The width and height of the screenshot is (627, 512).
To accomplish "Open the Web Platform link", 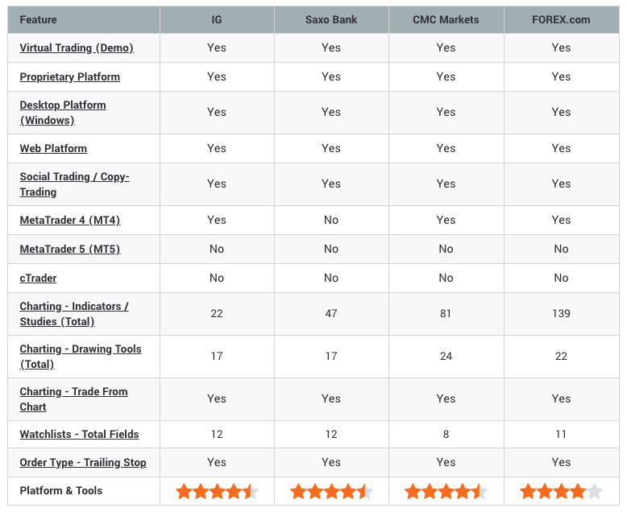I will (x=53, y=149).
